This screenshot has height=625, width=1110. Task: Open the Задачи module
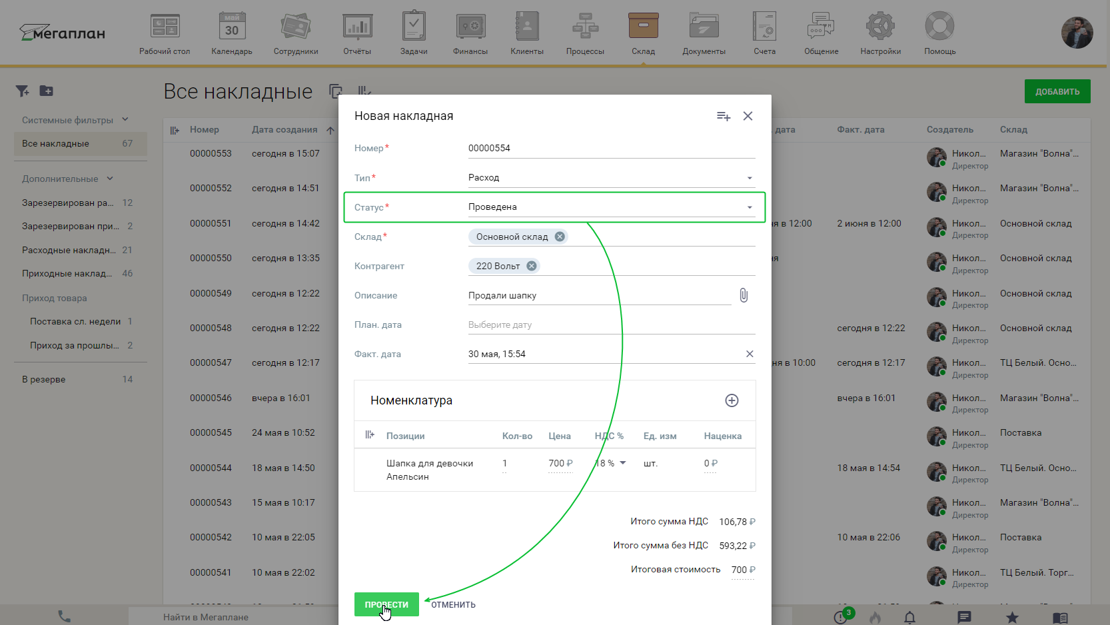coord(414,33)
